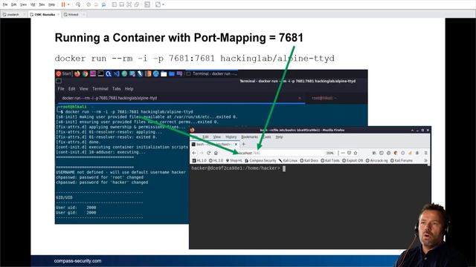Viewport: 476px width, 267px height.
Task: Click the send Ctrl+Alt+Del toolbar icon
Action: [78, 4]
